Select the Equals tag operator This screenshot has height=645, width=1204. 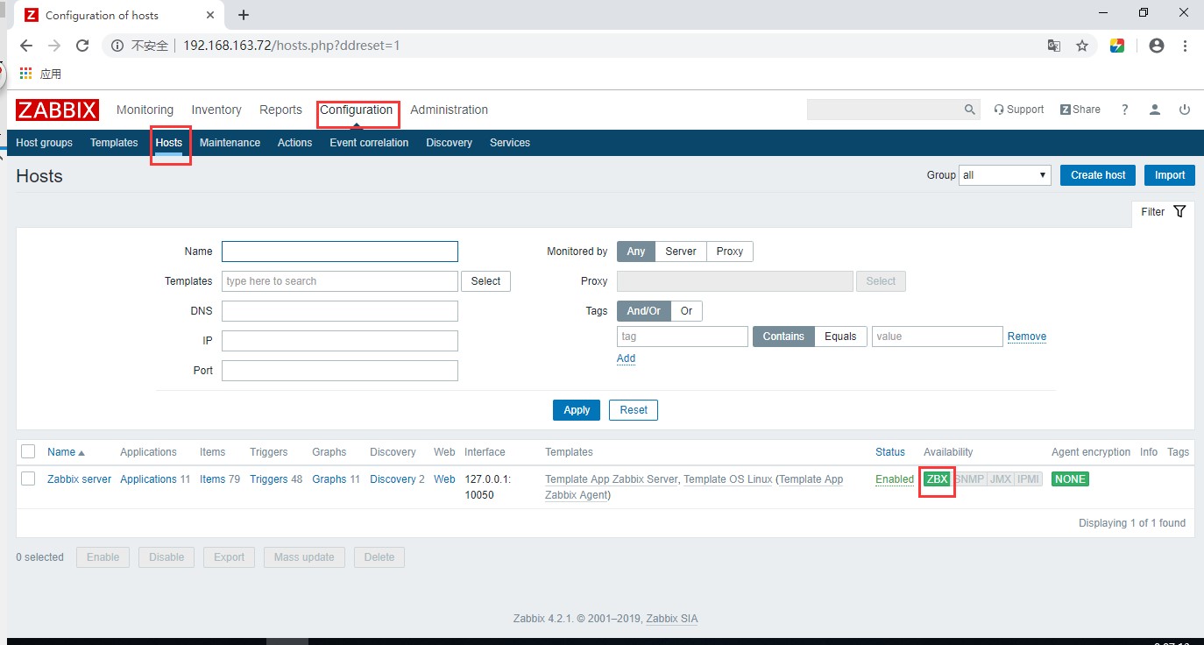840,337
